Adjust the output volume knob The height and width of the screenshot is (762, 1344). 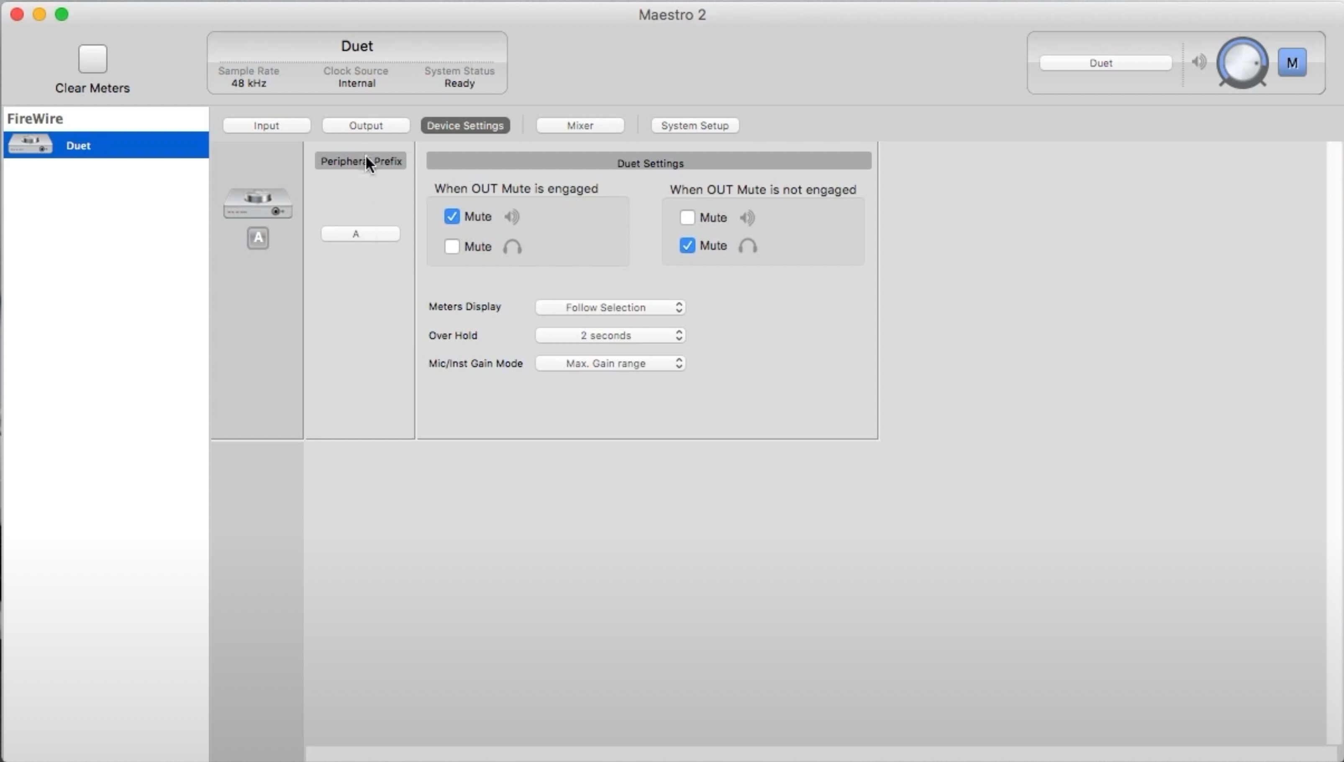point(1242,63)
